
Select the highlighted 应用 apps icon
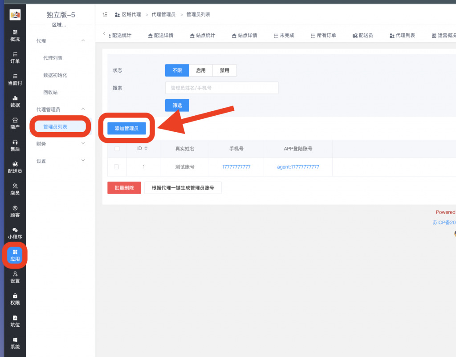(x=15, y=256)
